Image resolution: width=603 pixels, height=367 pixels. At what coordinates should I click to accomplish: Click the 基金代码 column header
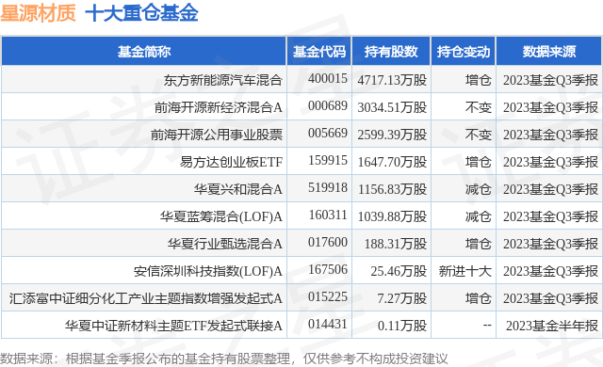coord(319,52)
